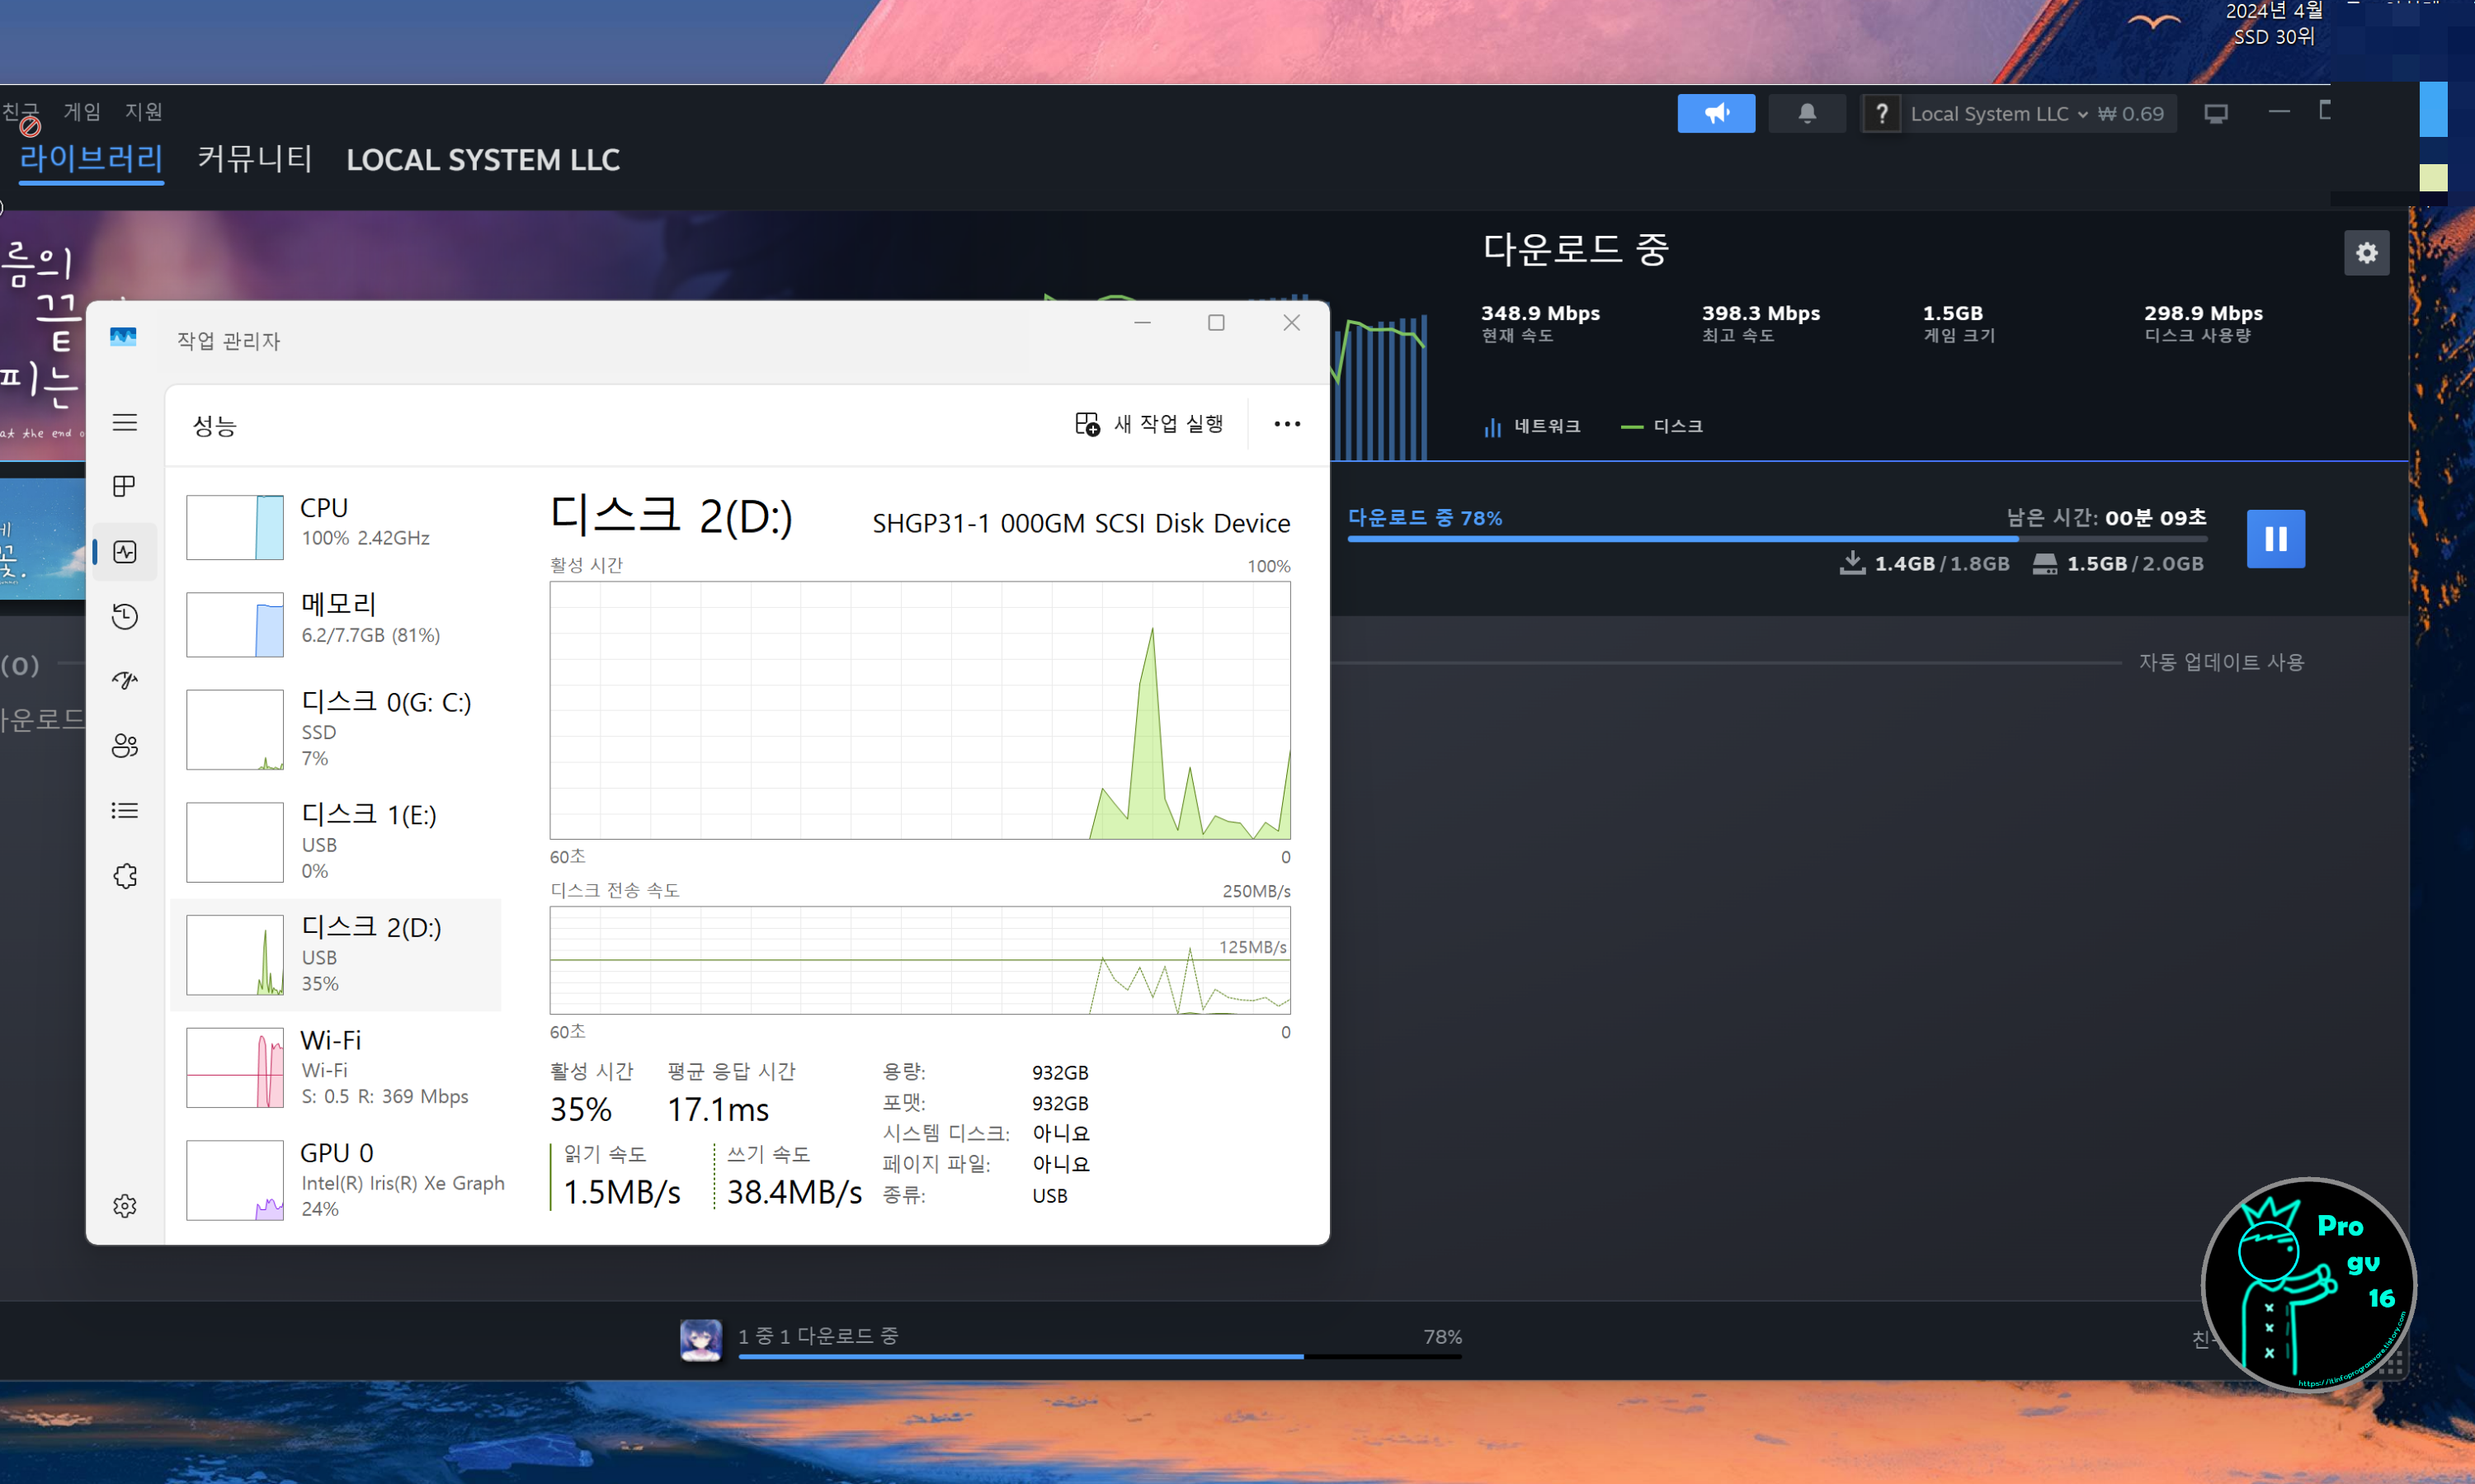
Task: Switch to the Processes view icon
Action: coord(122,486)
